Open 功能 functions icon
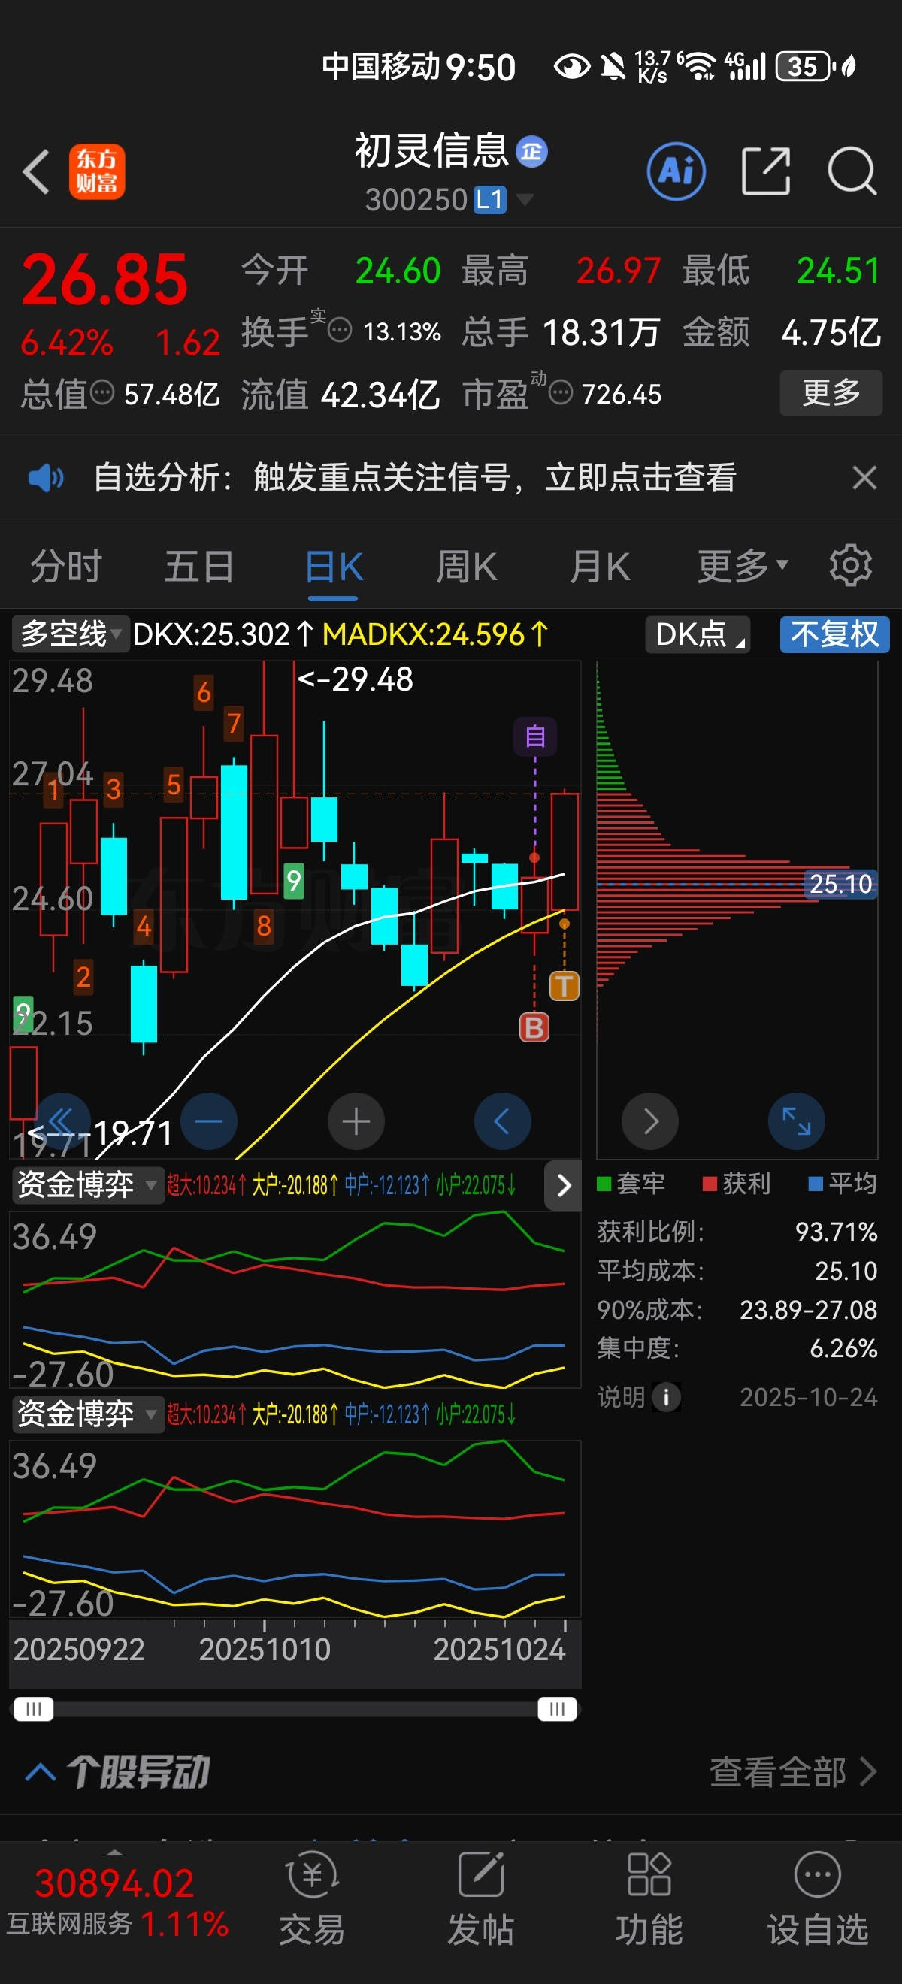Image resolution: width=902 pixels, height=1984 pixels. pyautogui.click(x=649, y=1900)
